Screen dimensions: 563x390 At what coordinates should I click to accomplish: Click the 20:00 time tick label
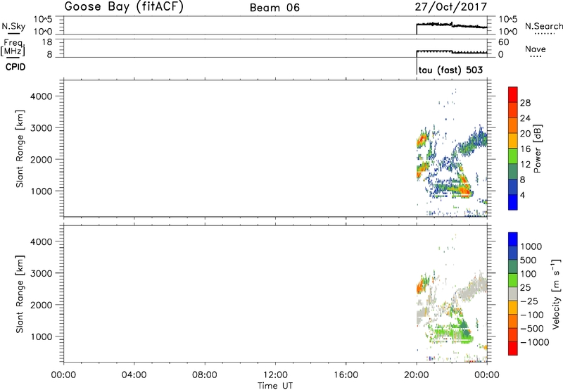click(416, 375)
